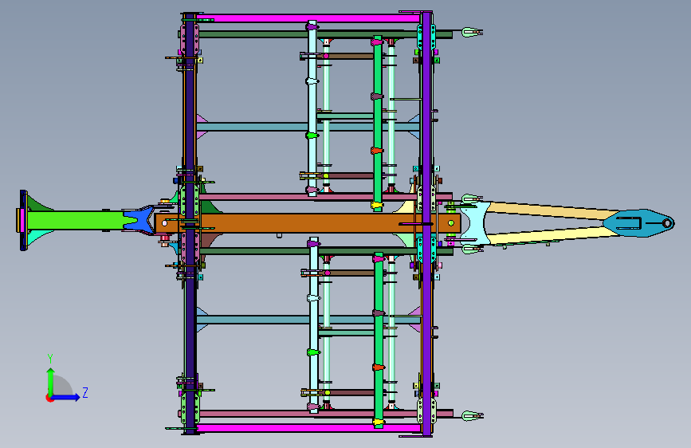691x448 pixels.
Task: Select the green vertical tine bar in the lower half
Action: [379, 340]
